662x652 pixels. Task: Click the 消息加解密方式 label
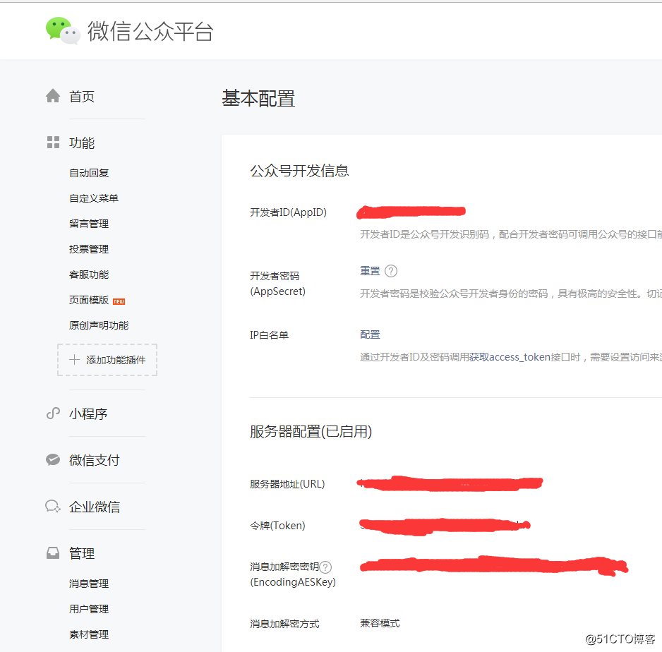(x=284, y=623)
